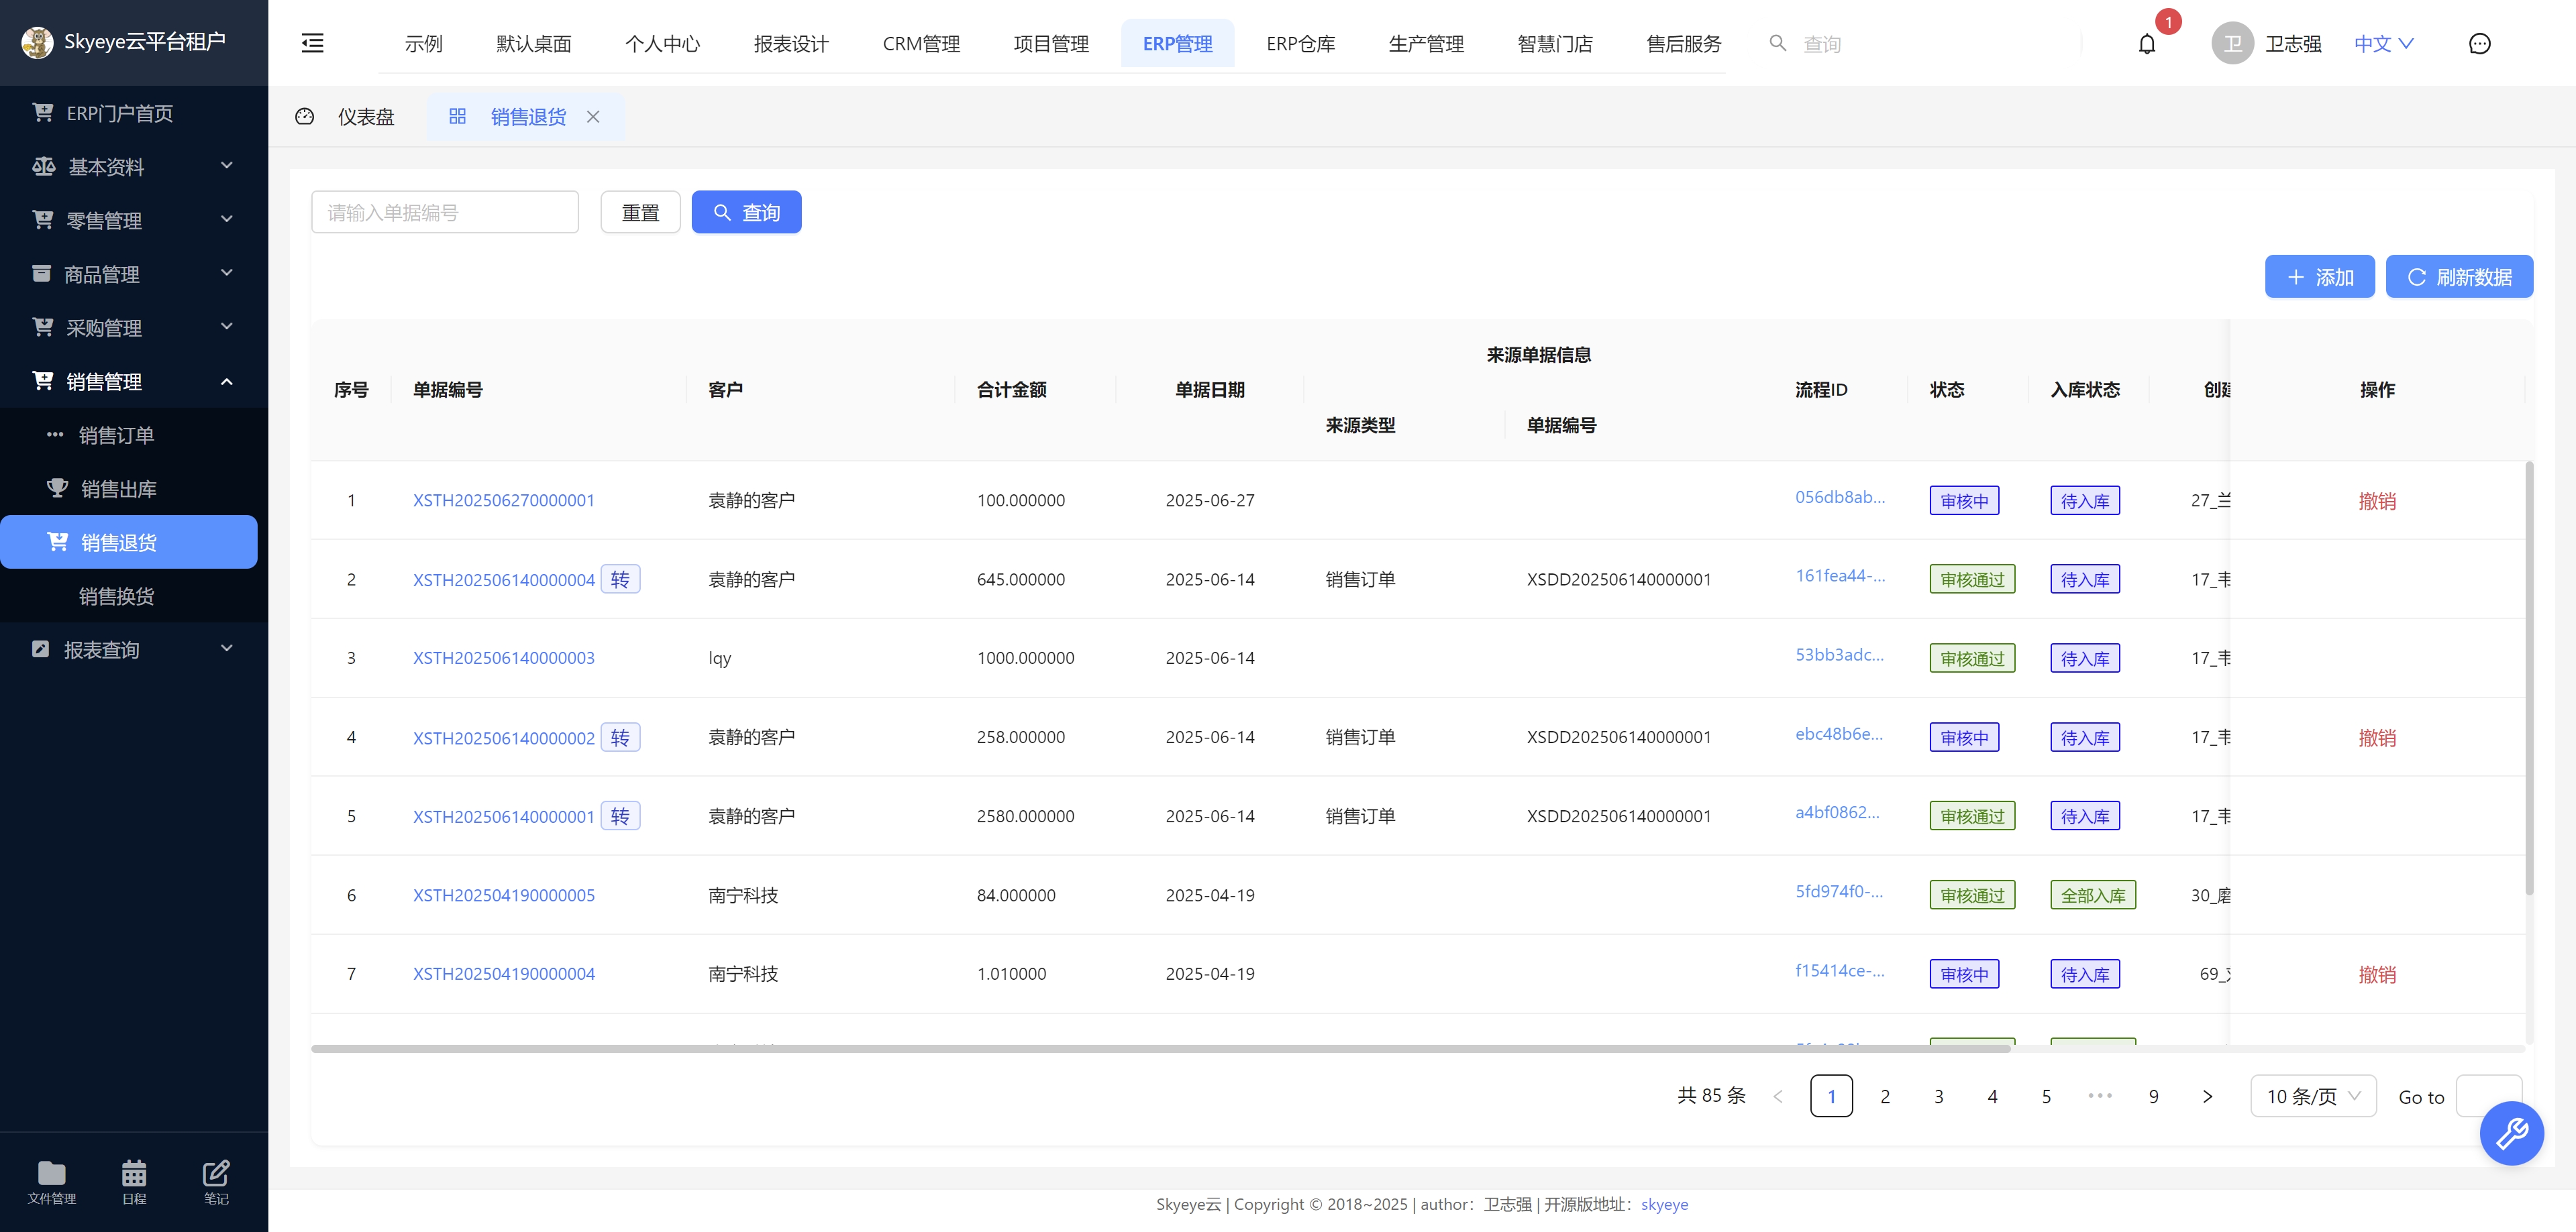Open the chat message icon
The image size is (2576, 1232).
[2479, 44]
